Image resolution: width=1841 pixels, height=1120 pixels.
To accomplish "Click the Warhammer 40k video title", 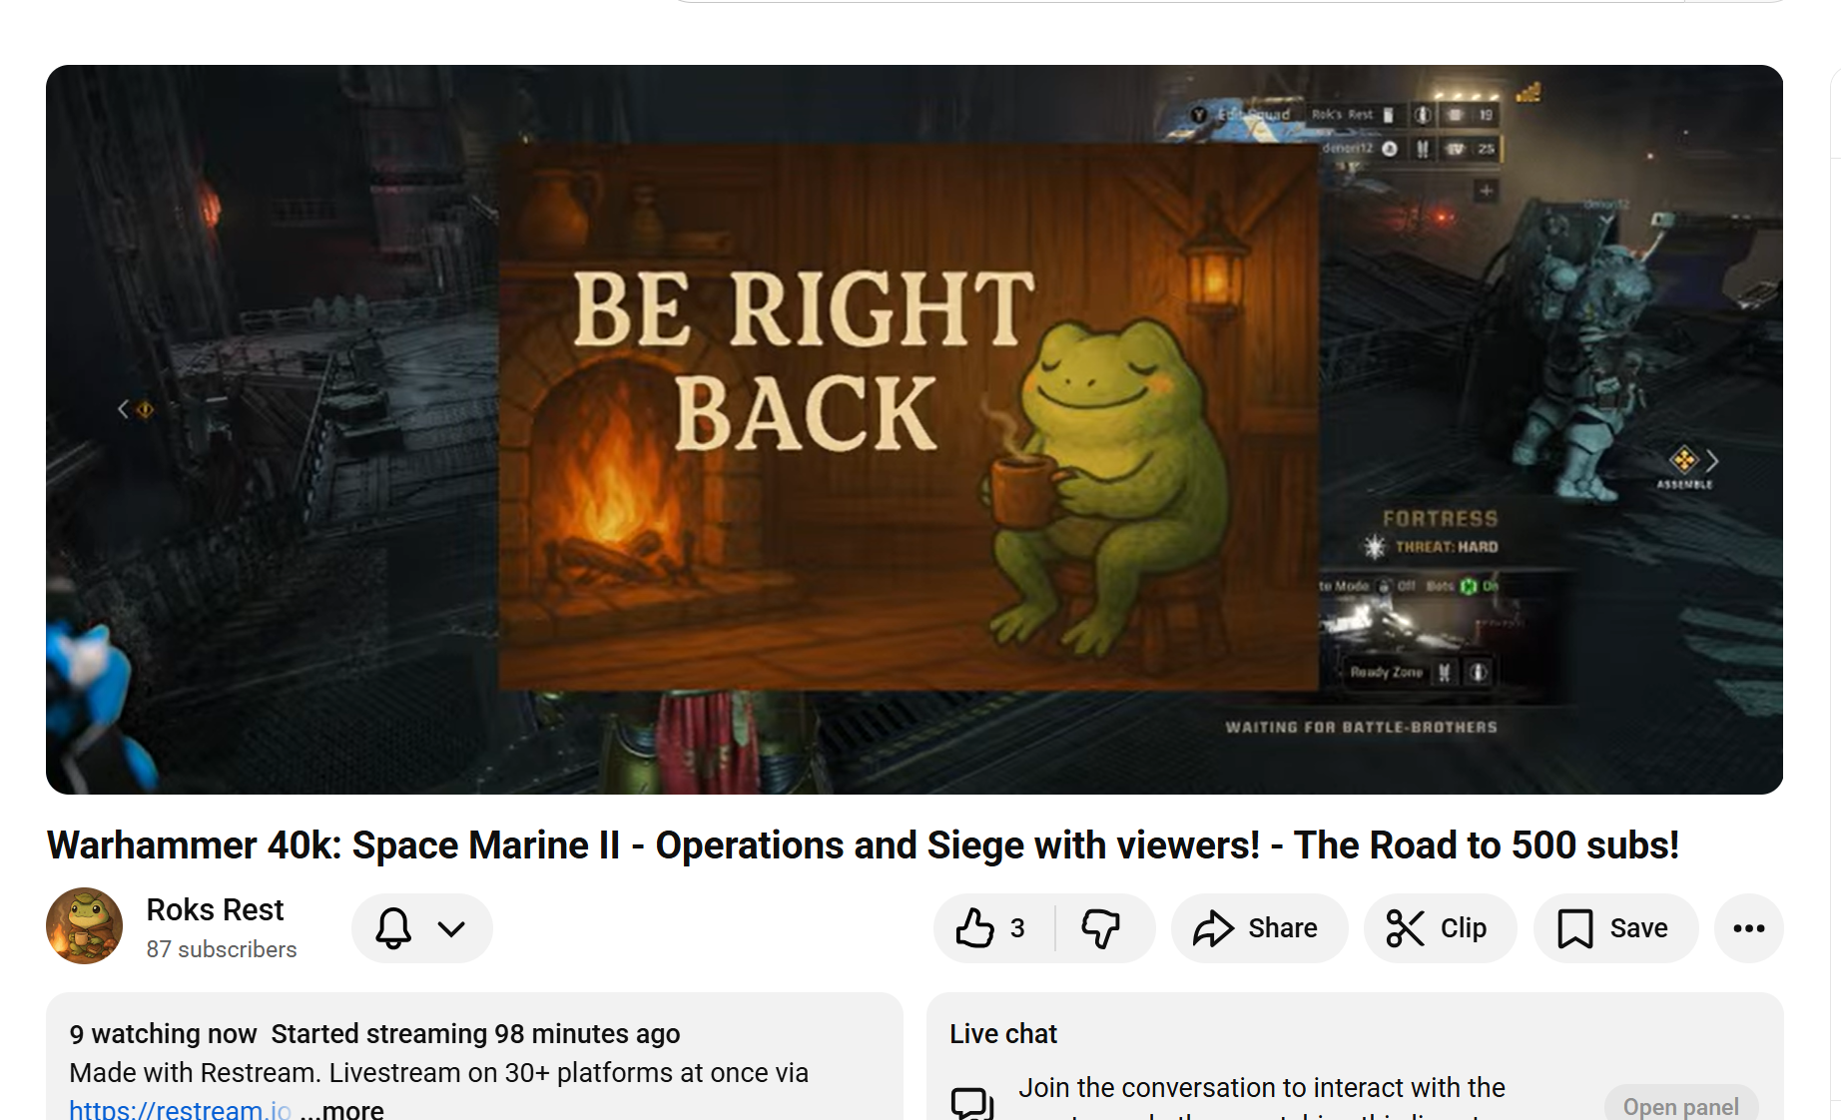I will click(x=863, y=844).
